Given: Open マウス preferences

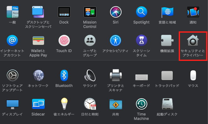Looking at the screenshot, I should 193,75.
